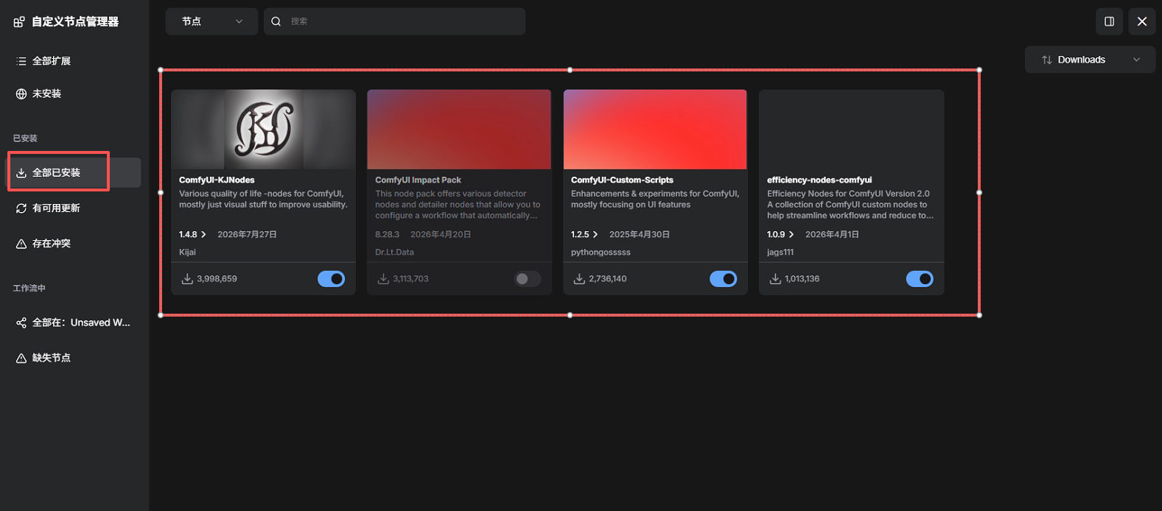Open the 节点 search type dropdown
Screen dimensions: 1162x511
(x=211, y=21)
